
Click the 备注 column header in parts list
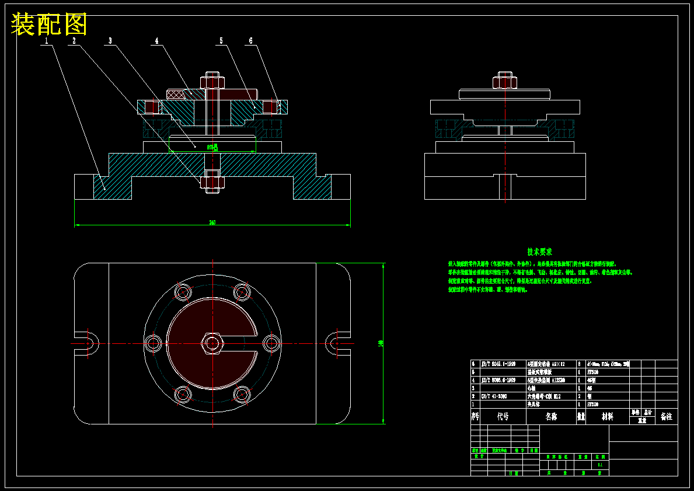click(x=666, y=417)
